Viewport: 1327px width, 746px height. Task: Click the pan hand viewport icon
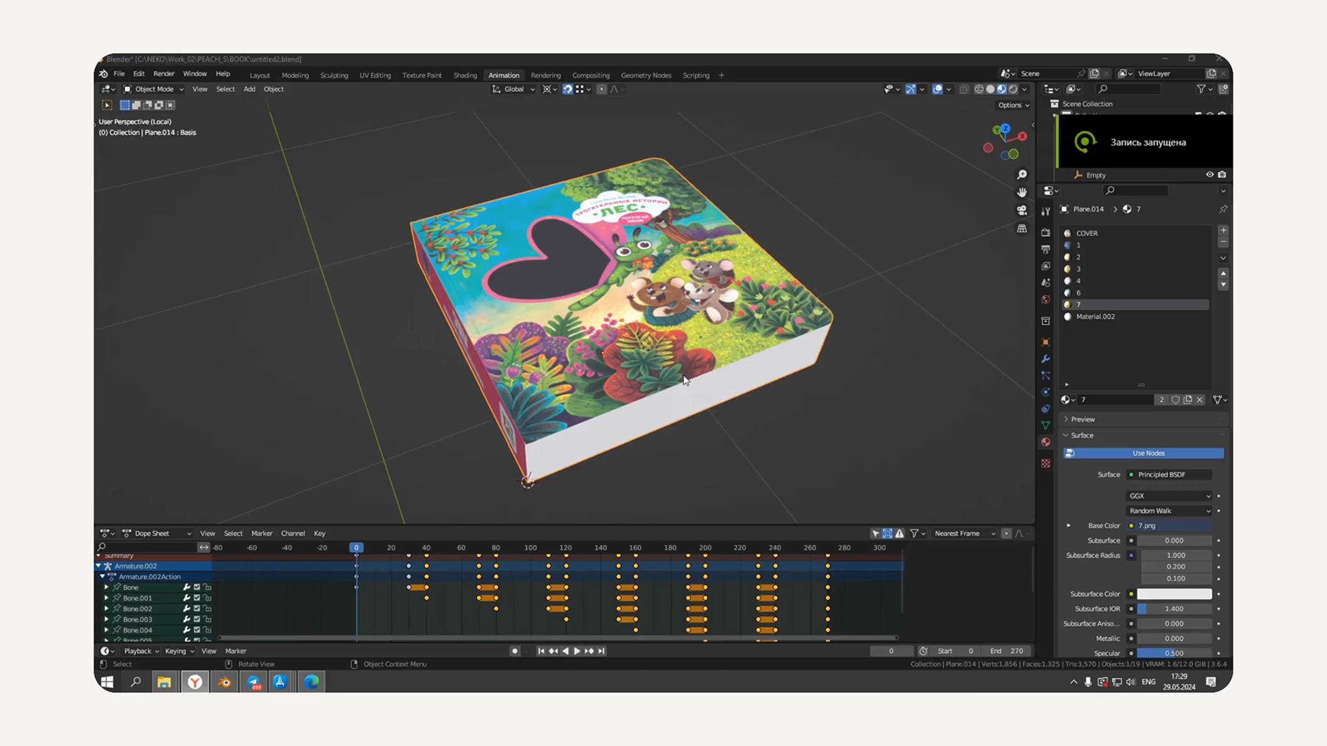pyautogui.click(x=1022, y=192)
